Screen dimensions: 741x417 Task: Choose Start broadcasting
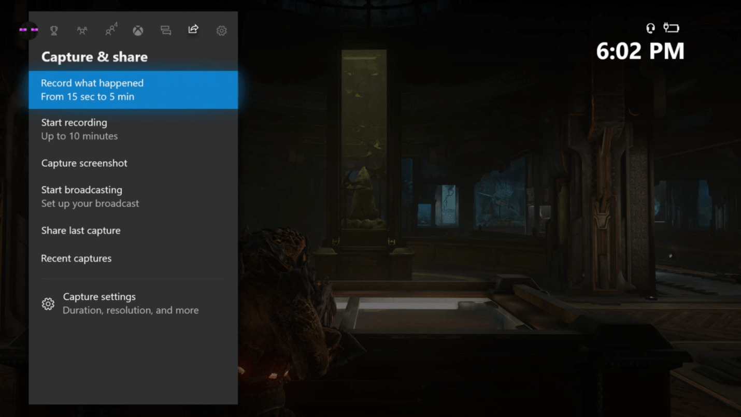[133, 197]
